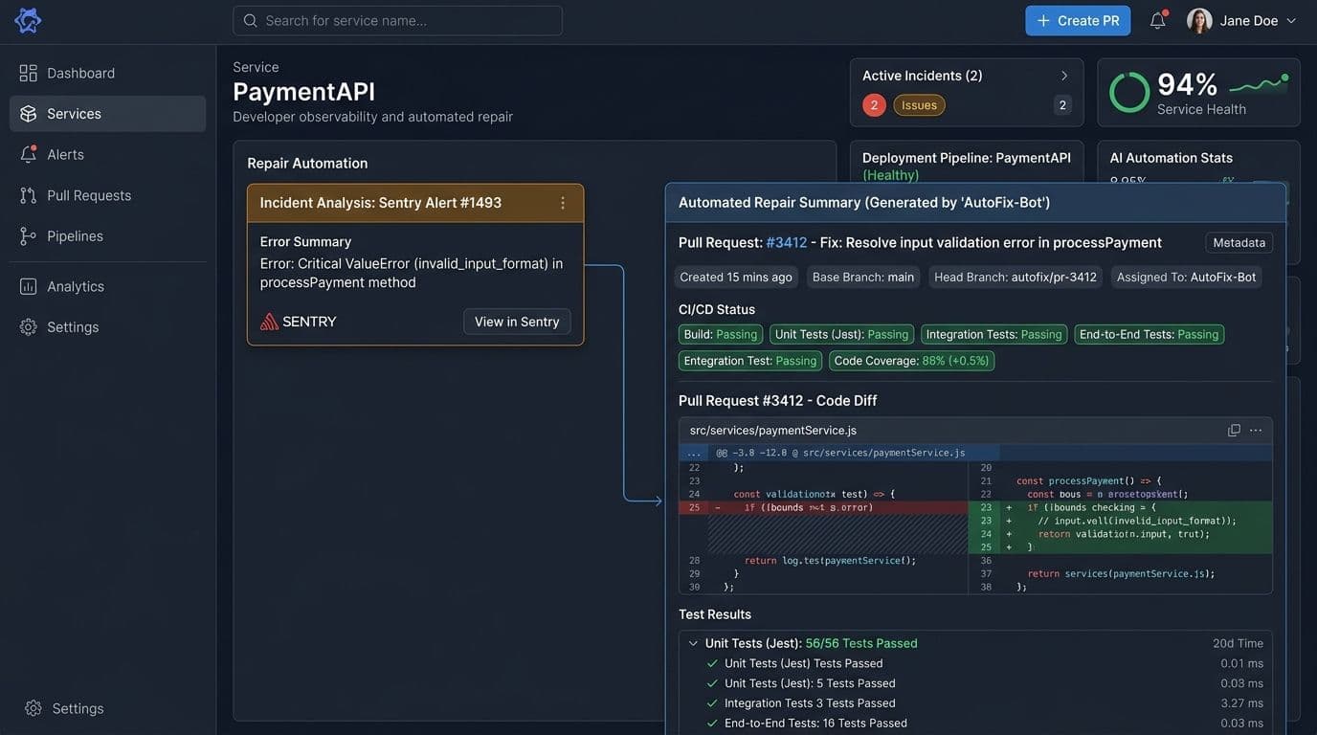Click the Deployment Pipeline: PaymentAPI card title
The image size is (1317, 735).
(x=967, y=158)
